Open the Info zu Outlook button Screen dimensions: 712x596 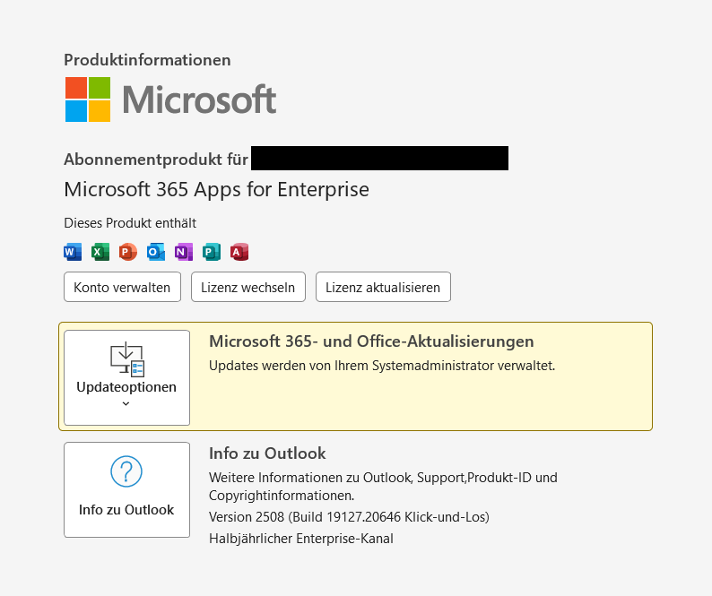coord(126,489)
